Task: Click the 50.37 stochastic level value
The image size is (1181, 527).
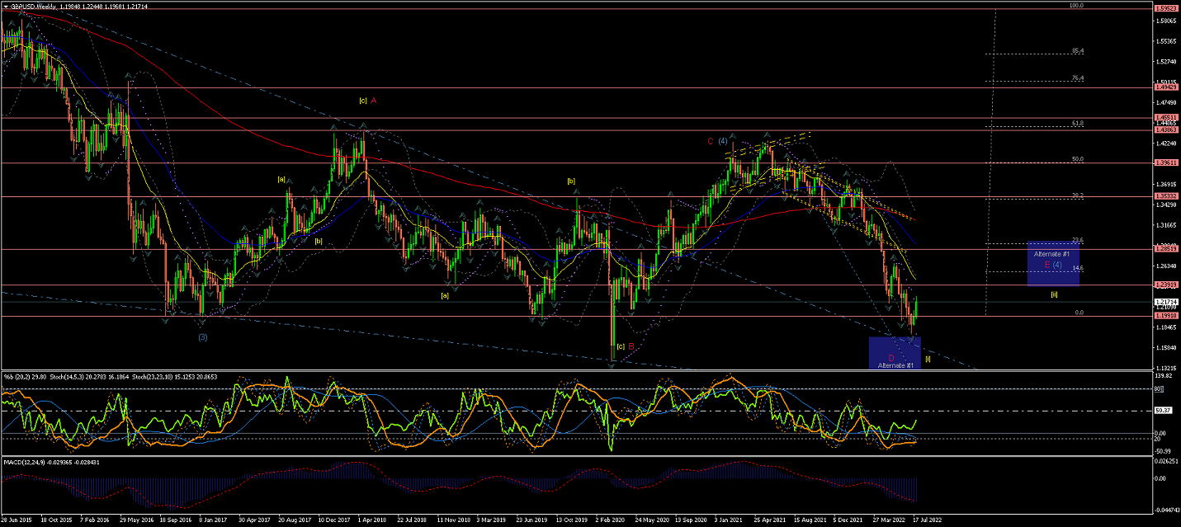Action: tap(1162, 411)
